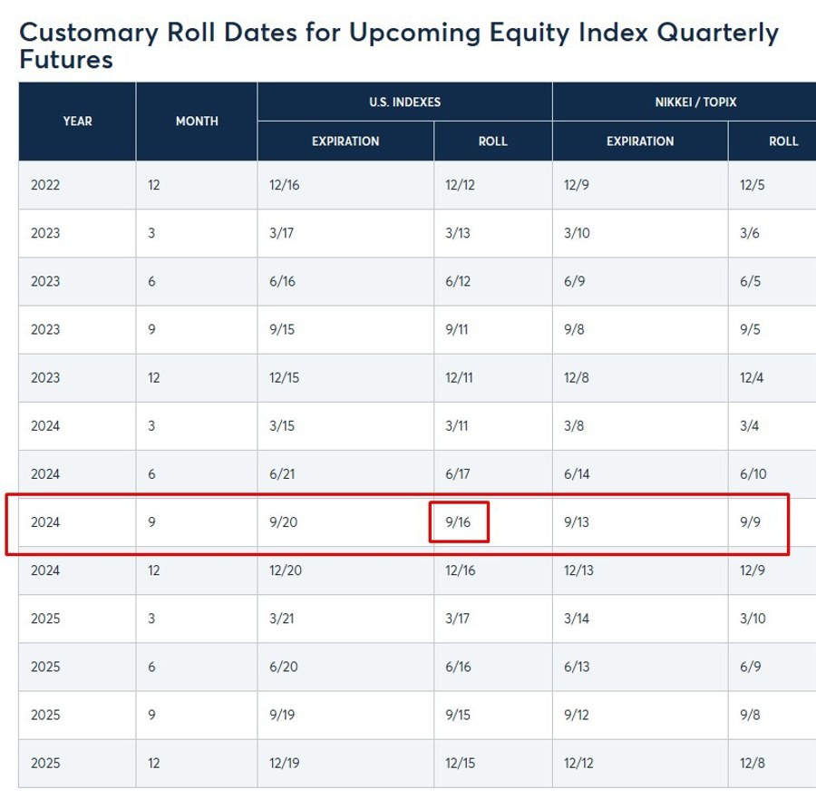Select the 12/11 U.S. roll date cell
The height and width of the screenshot is (799, 816).
pyautogui.click(x=461, y=378)
